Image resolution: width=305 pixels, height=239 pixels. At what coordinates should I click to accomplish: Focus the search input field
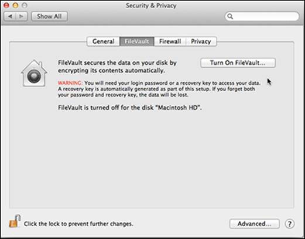[x=262, y=16]
